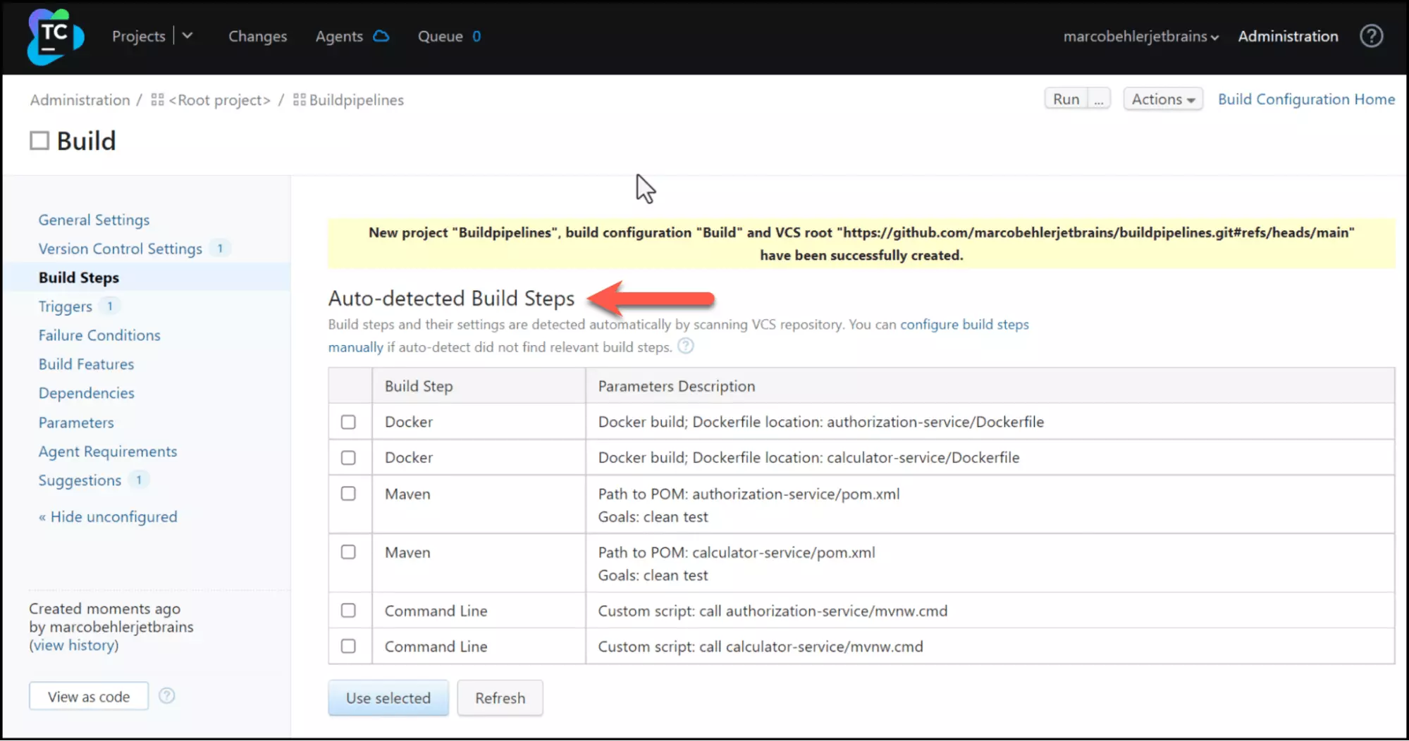1409x741 pixels.
Task: Open the Failure Conditions settings tab
Action: click(x=99, y=335)
